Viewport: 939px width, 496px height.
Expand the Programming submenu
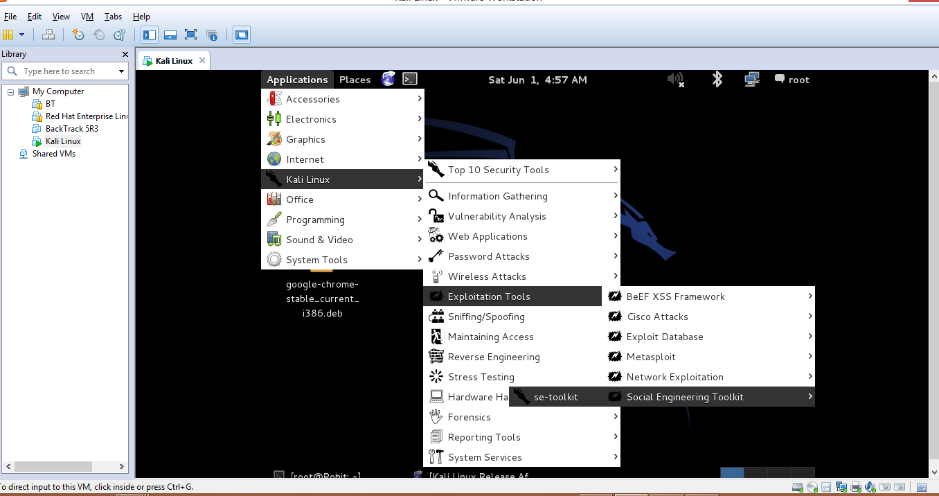point(343,220)
